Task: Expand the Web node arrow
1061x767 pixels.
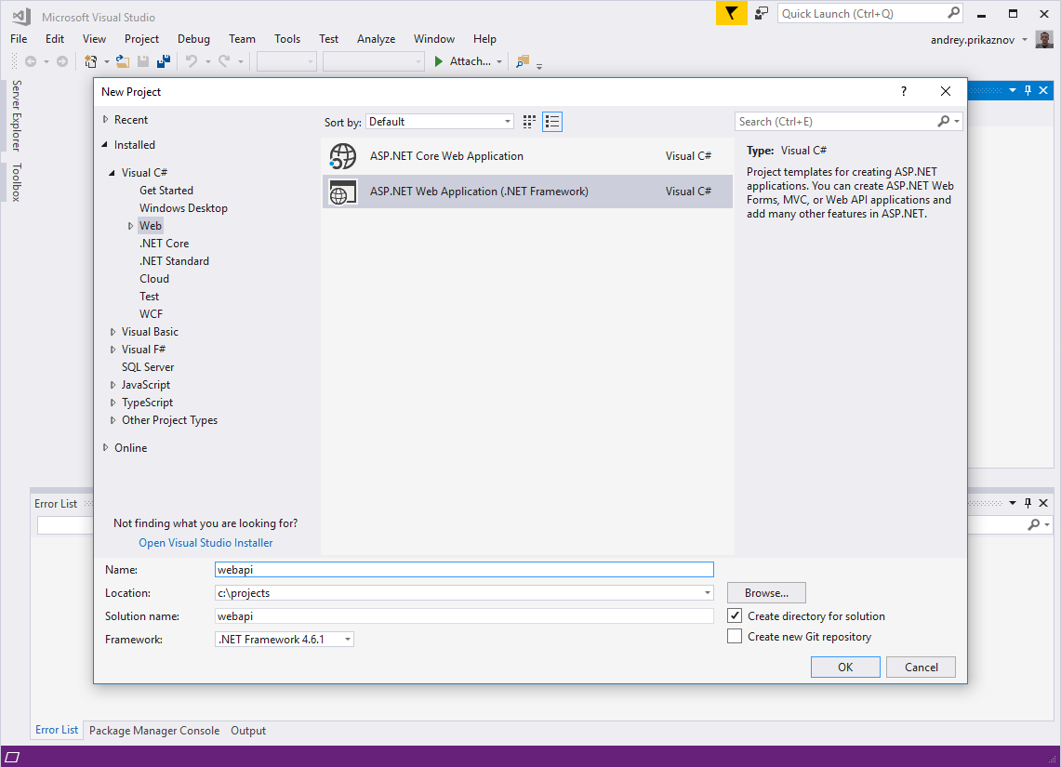Action: point(130,226)
